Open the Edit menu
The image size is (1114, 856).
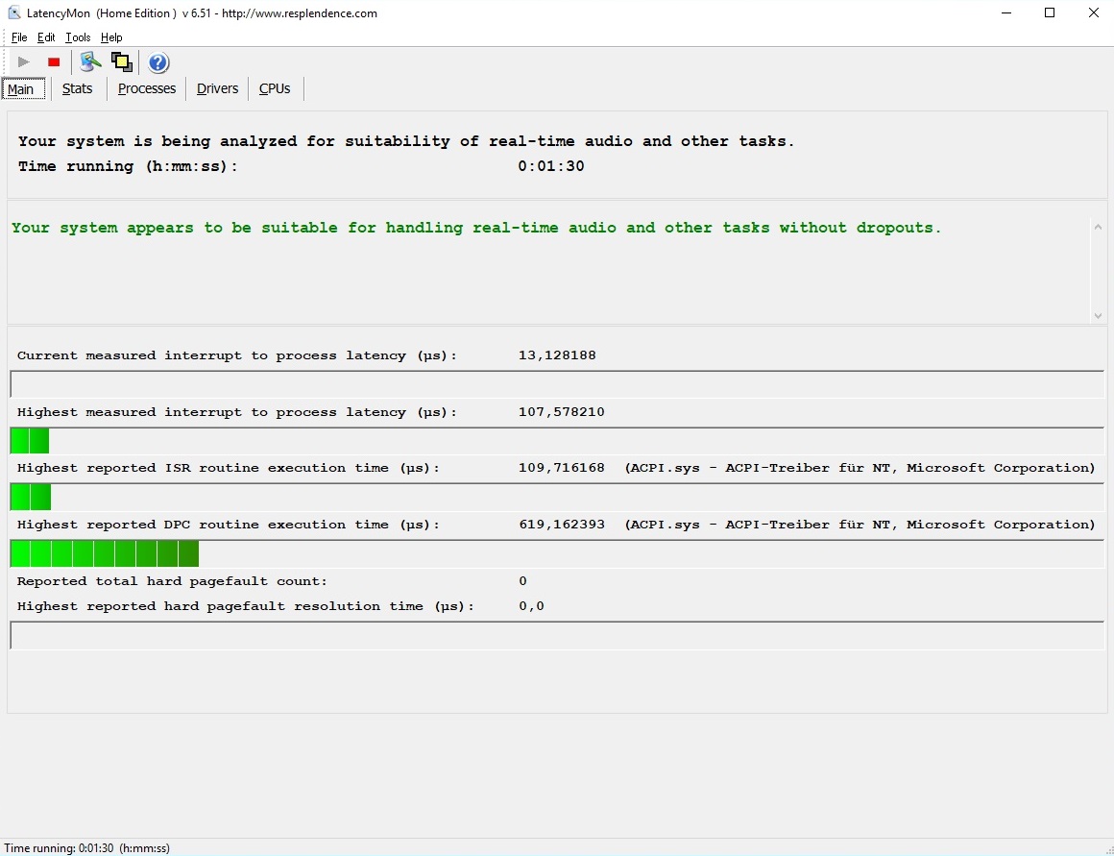[x=46, y=37]
